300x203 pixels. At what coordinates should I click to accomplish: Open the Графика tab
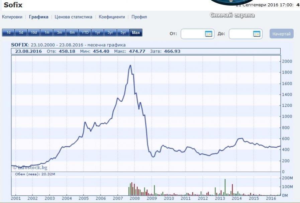click(x=39, y=17)
